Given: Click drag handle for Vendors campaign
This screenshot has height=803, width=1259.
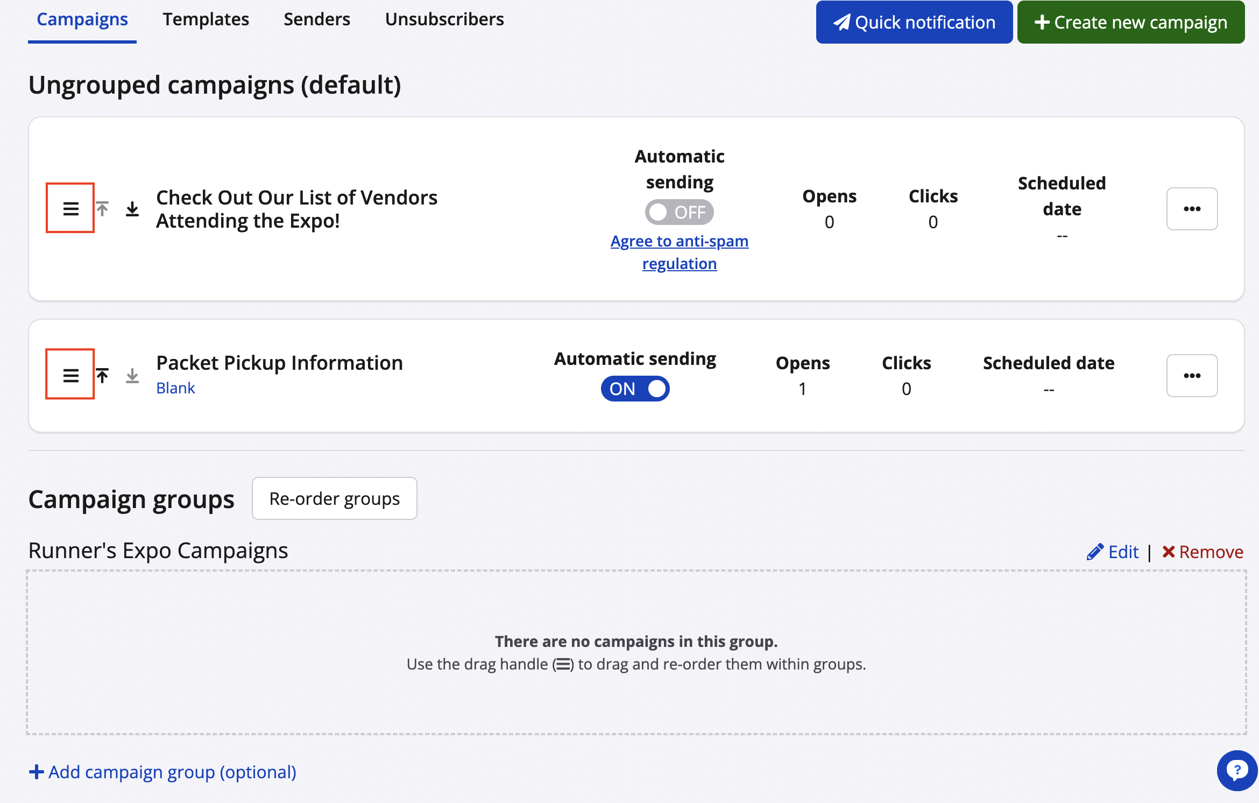Looking at the screenshot, I should pos(70,208).
